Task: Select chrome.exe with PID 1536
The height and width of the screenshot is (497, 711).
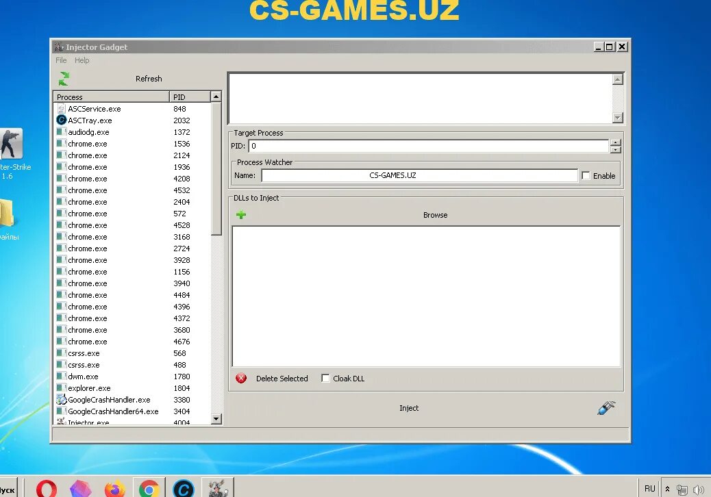Action: click(132, 144)
